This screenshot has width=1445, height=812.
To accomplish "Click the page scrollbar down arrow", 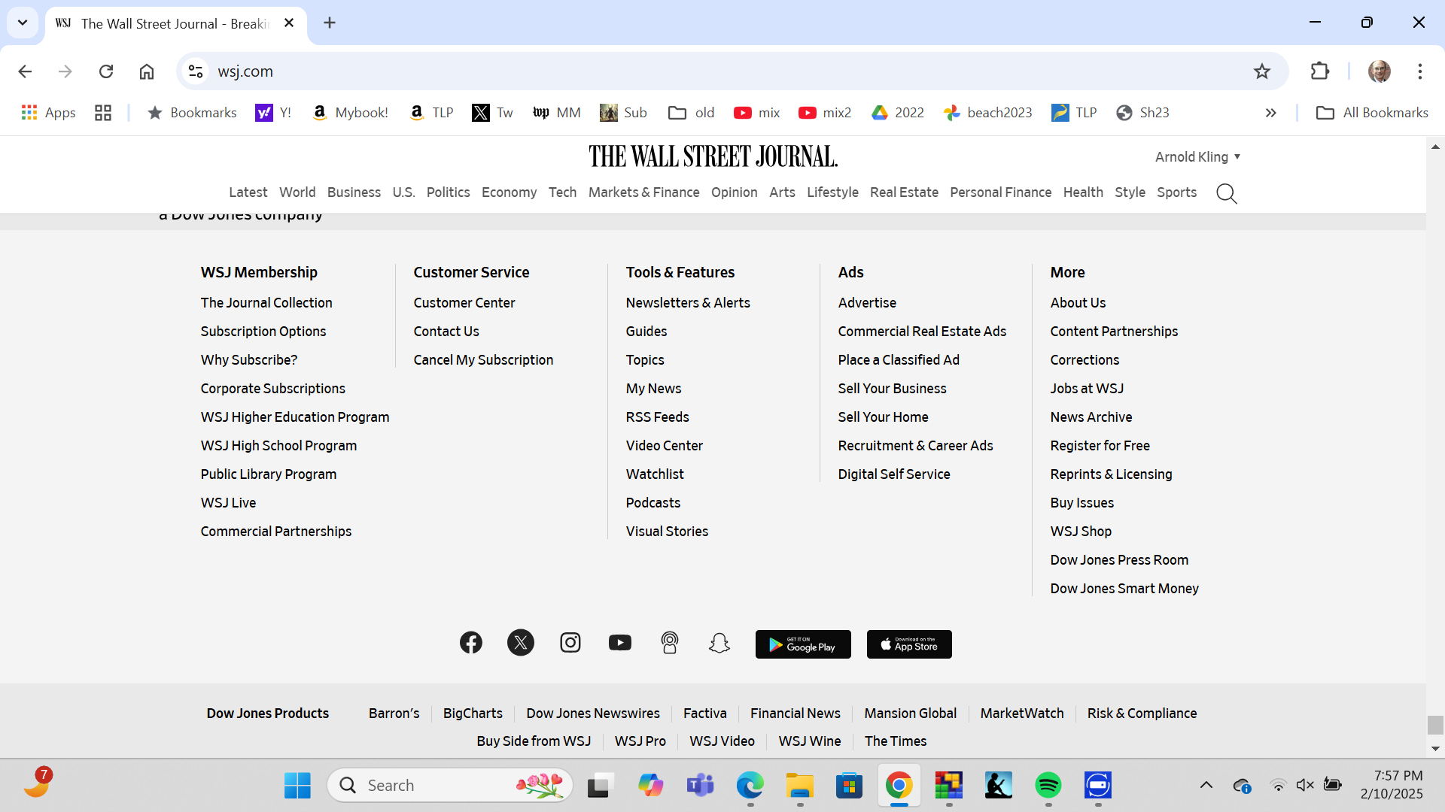I will (x=1435, y=749).
